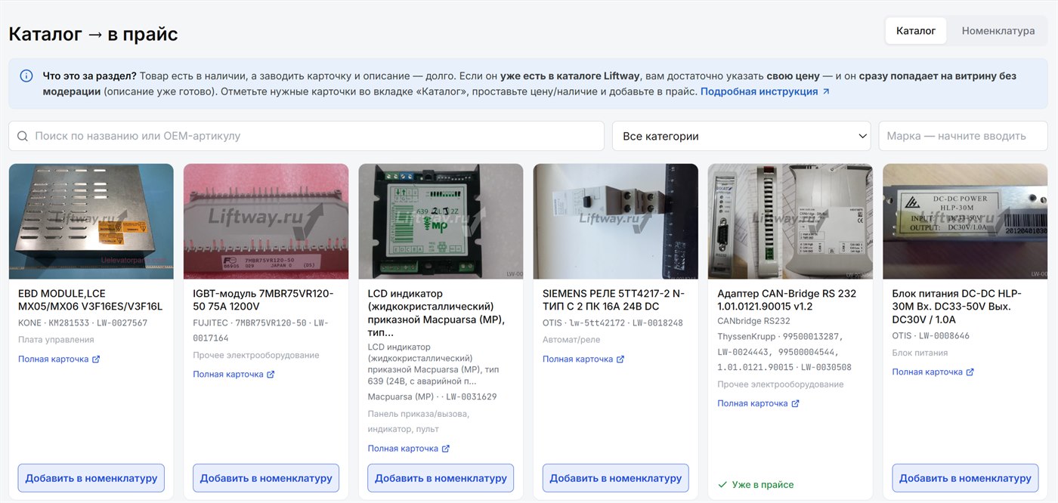Click title SIEMENS РЕЛЕ 5TT4217-2
The width and height of the screenshot is (1058, 503).
[614, 300]
